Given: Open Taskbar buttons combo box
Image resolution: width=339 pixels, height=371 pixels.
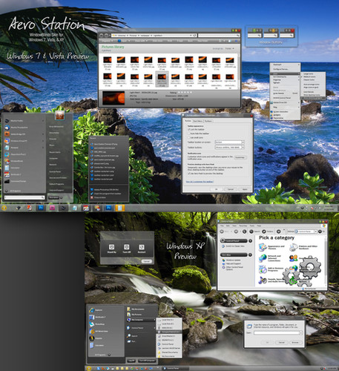Looking at the screenshot, I should click(x=229, y=147).
